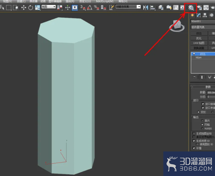The width and height of the screenshot is (215, 176).
Task: Open the 创建(C) menu
Action: click(x=21, y=1)
